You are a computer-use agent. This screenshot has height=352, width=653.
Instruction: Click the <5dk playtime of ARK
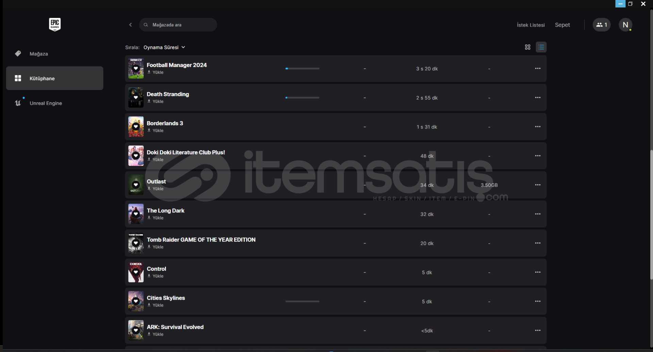[x=427, y=331]
